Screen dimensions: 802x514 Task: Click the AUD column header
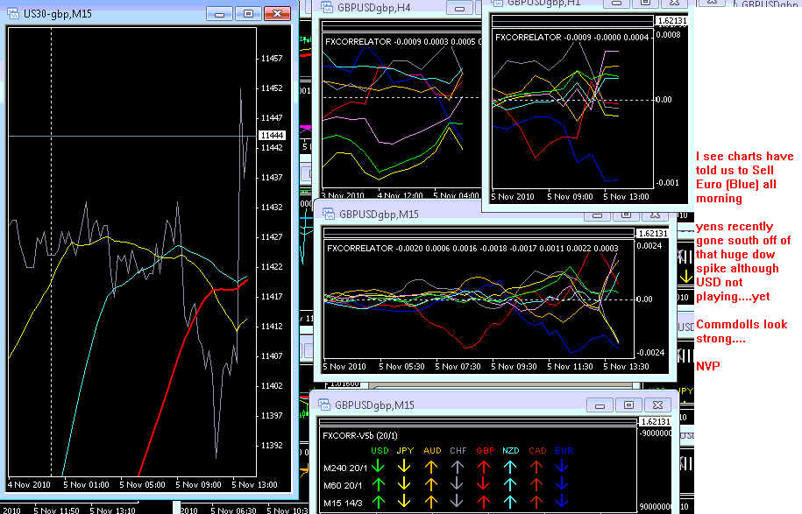coord(432,451)
